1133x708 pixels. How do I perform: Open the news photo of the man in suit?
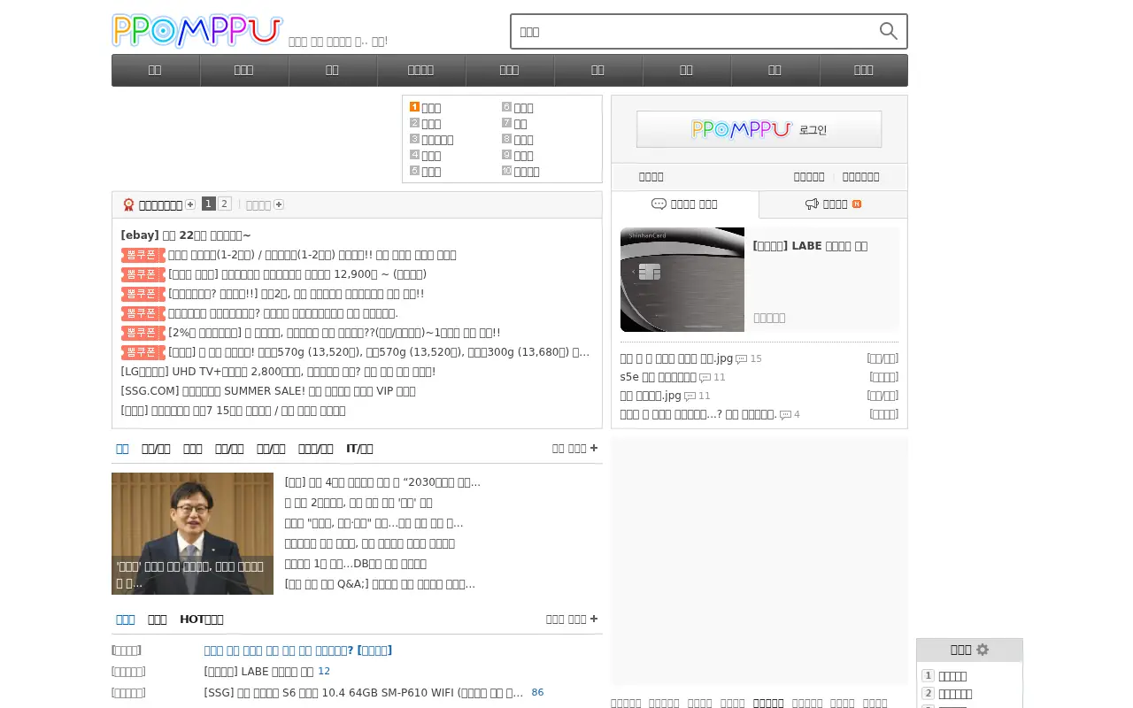[192, 534]
